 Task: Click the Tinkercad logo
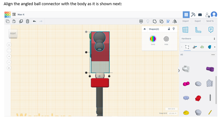coord(7,15)
